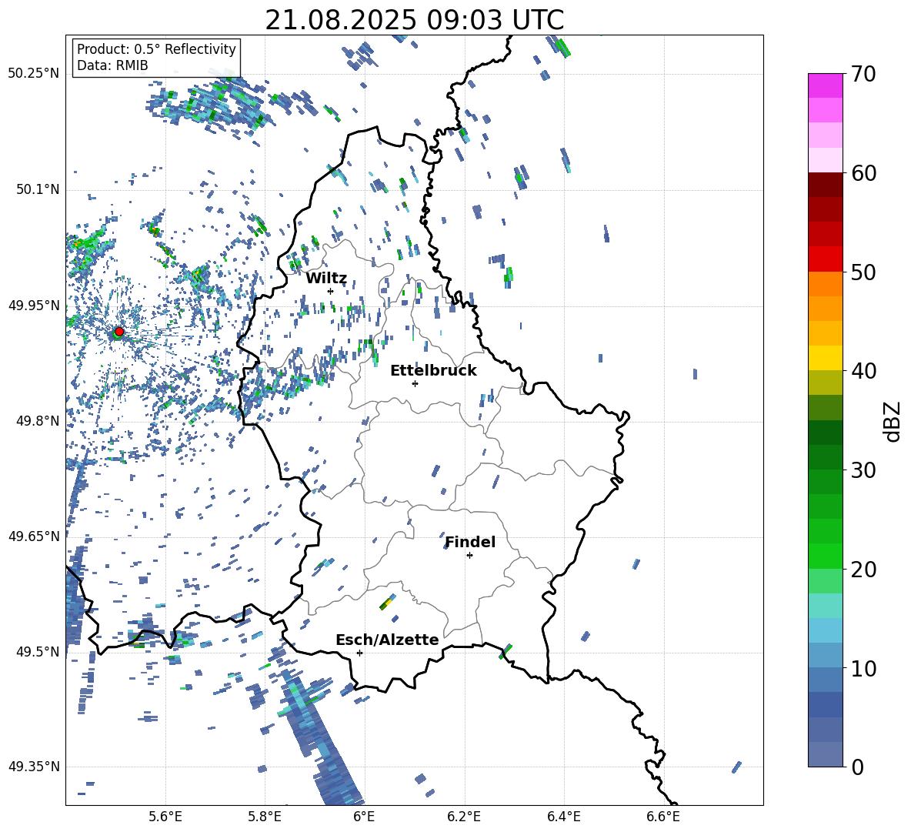This screenshot has height=832, width=911.
Task: Click the dark green colorbar segment near 30
Action: (x=826, y=457)
